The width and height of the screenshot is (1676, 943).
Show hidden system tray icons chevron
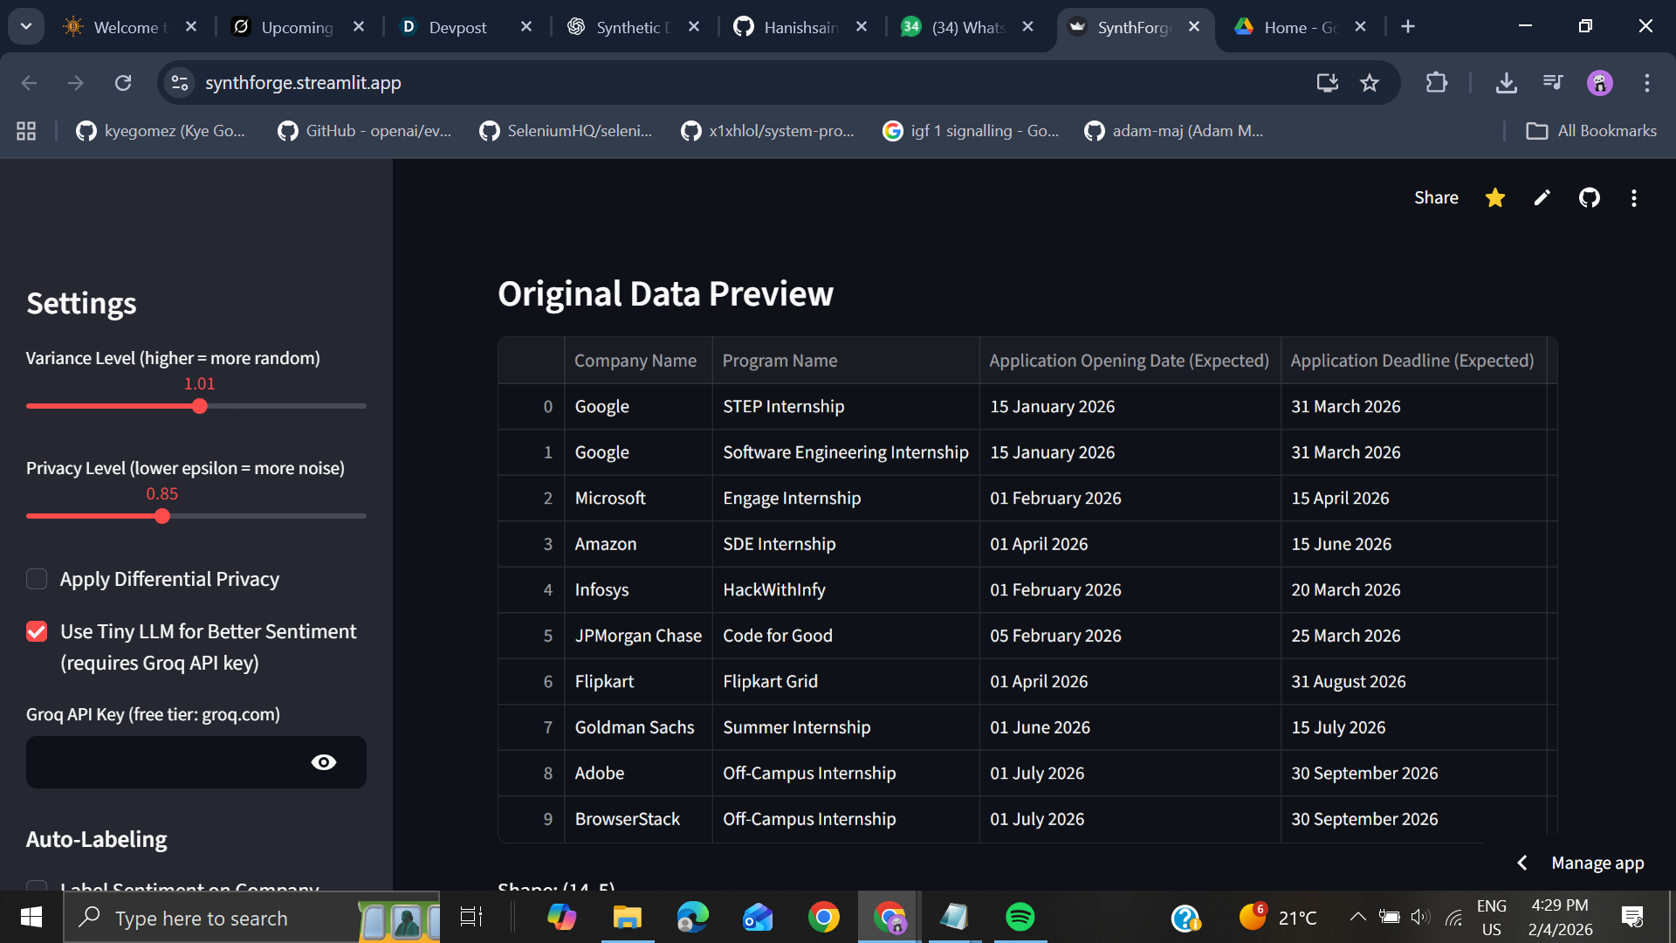(1357, 917)
